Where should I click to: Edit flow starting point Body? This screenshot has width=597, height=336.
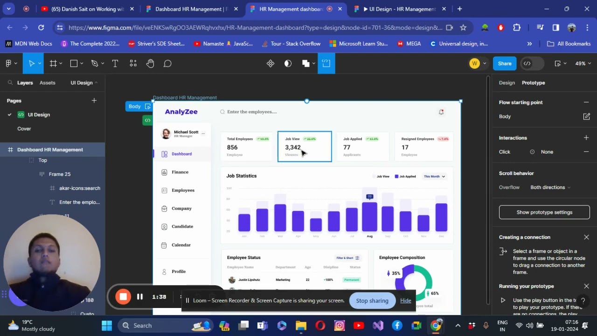(586, 116)
